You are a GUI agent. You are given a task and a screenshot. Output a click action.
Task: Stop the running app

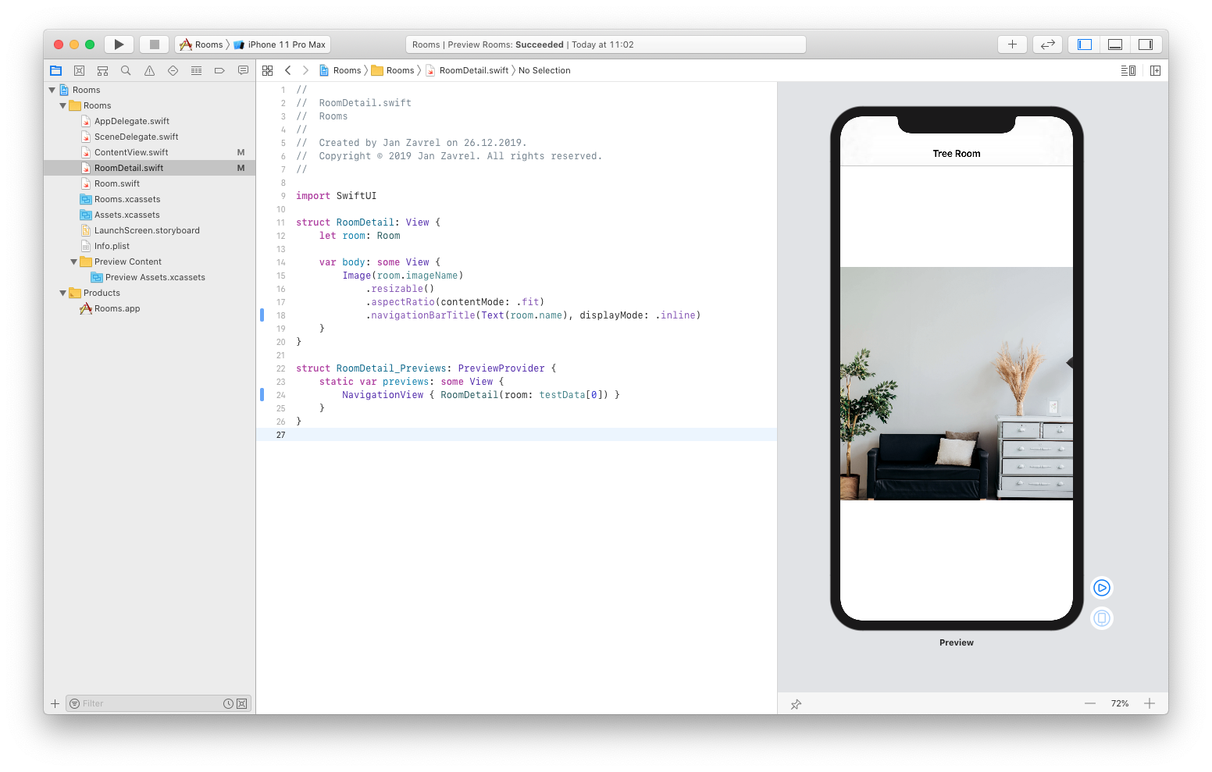[154, 44]
